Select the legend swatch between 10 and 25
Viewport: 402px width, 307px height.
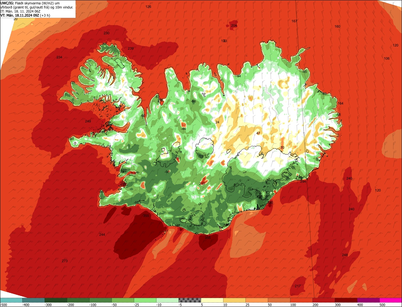(x=234, y=300)
